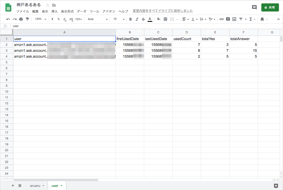
Task: Click the saved-to-Drive status link
Action: tap(163, 11)
